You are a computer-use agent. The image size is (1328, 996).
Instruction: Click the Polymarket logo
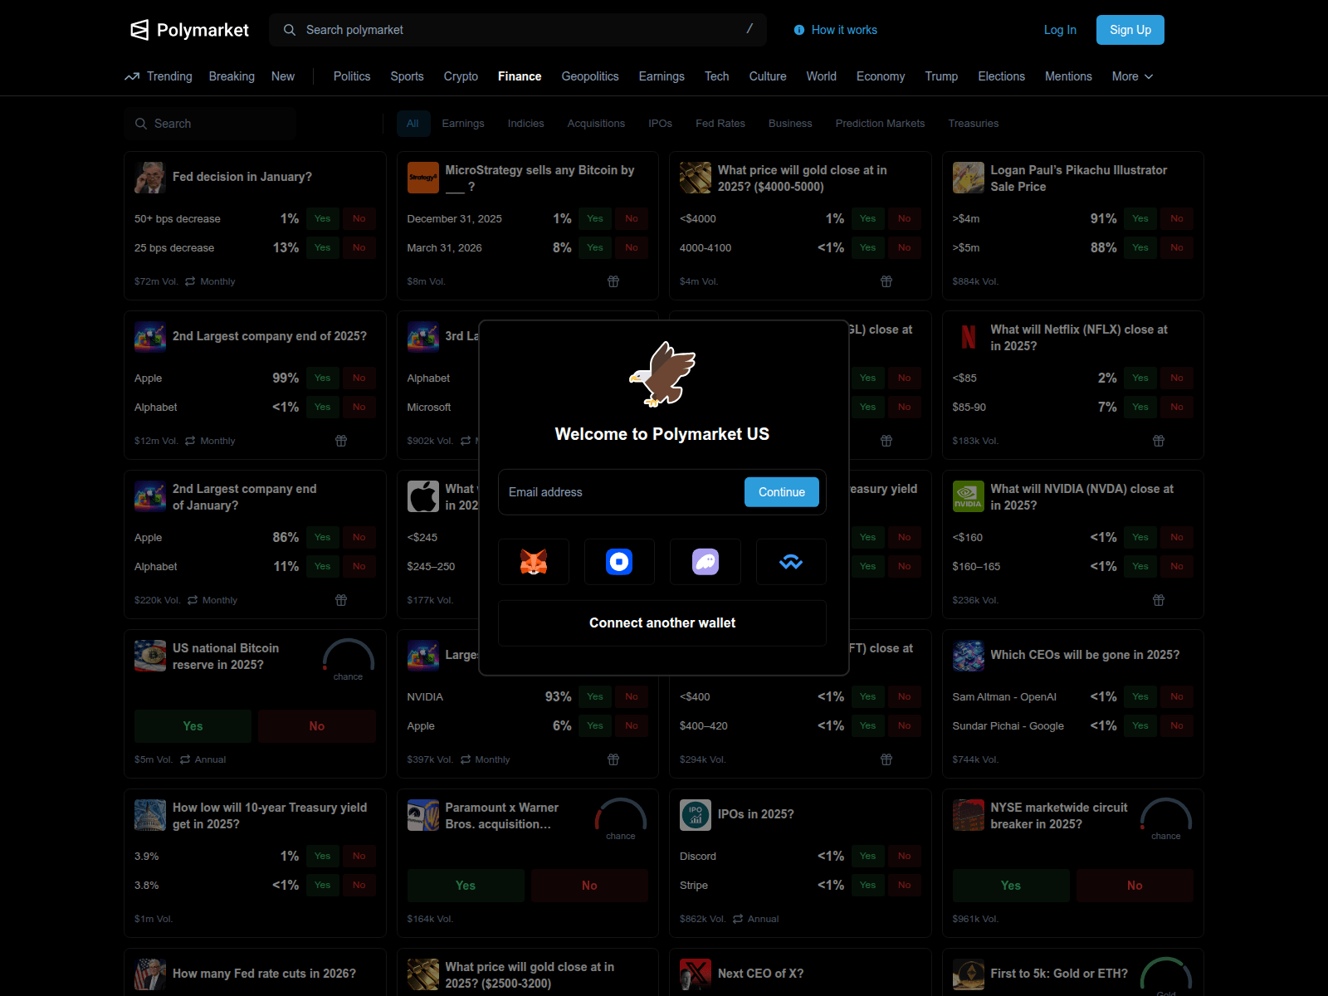tap(189, 30)
